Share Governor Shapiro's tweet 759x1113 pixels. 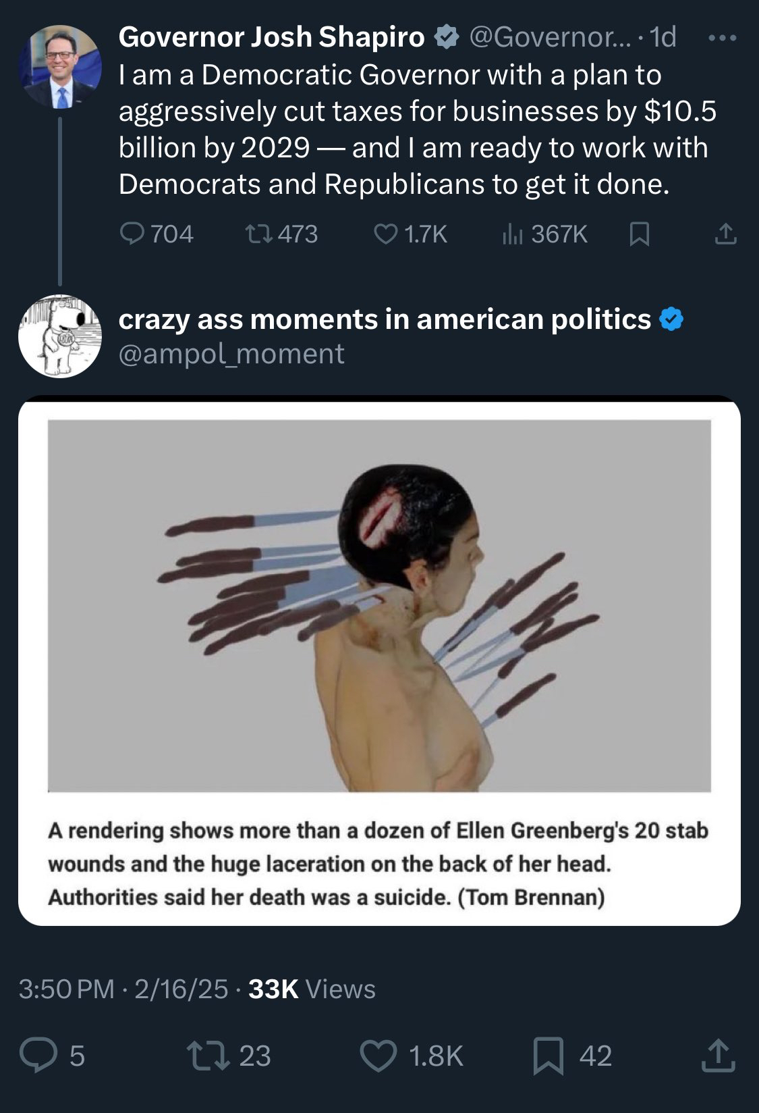coord(725,234)
